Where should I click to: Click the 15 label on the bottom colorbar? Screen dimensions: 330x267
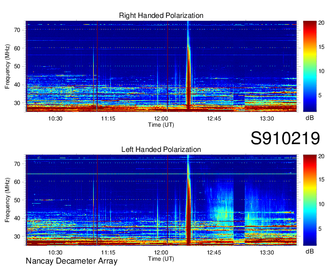tap(321, 180)
